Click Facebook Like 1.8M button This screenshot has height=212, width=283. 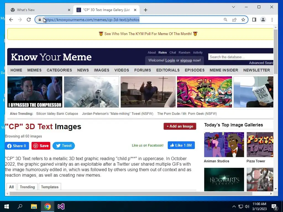[181, 145]
